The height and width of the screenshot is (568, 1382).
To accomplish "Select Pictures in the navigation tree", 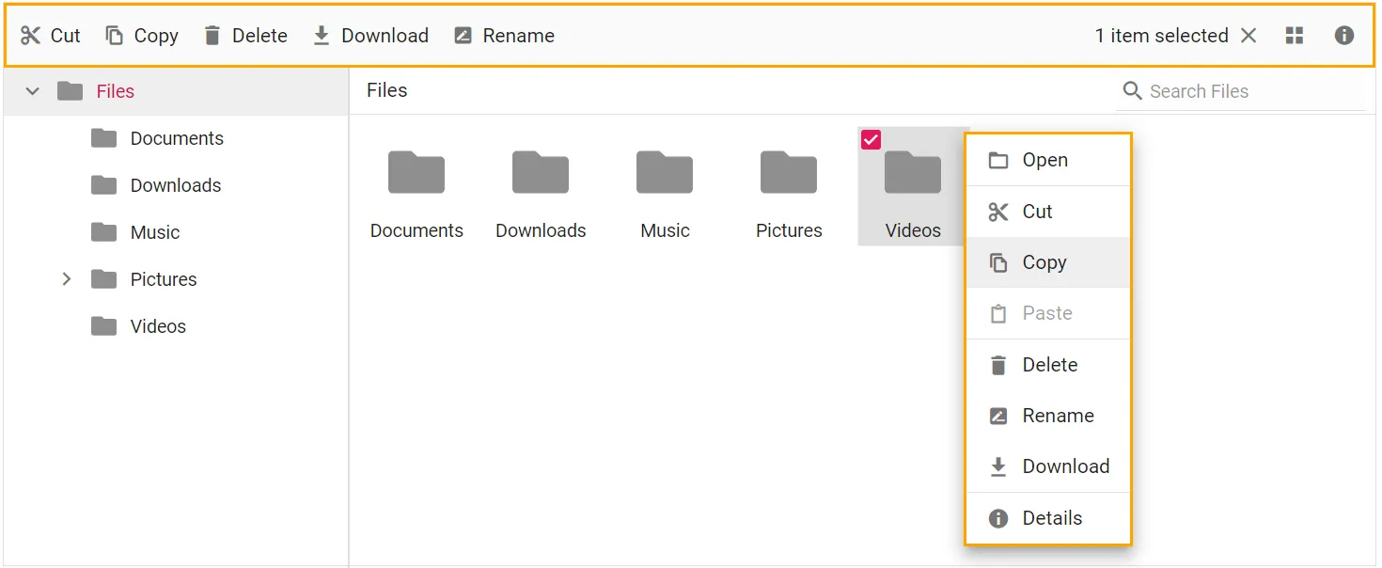I will [x=176, y=279].
